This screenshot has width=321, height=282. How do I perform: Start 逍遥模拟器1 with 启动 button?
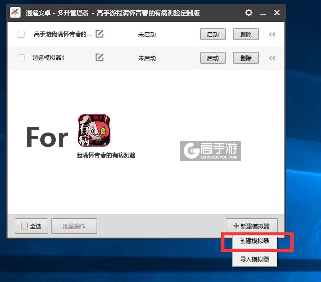[x=213, y=58]
